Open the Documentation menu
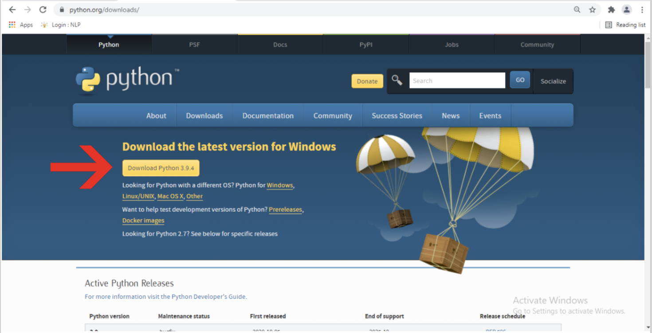 point(268,115)
